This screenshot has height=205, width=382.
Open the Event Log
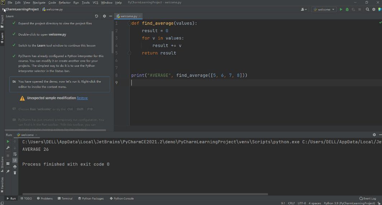368,199
